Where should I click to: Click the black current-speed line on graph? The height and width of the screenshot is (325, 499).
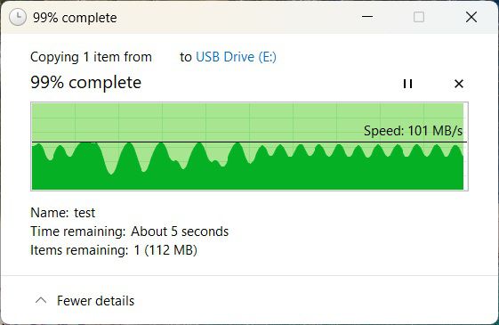[x=249, y=142]
